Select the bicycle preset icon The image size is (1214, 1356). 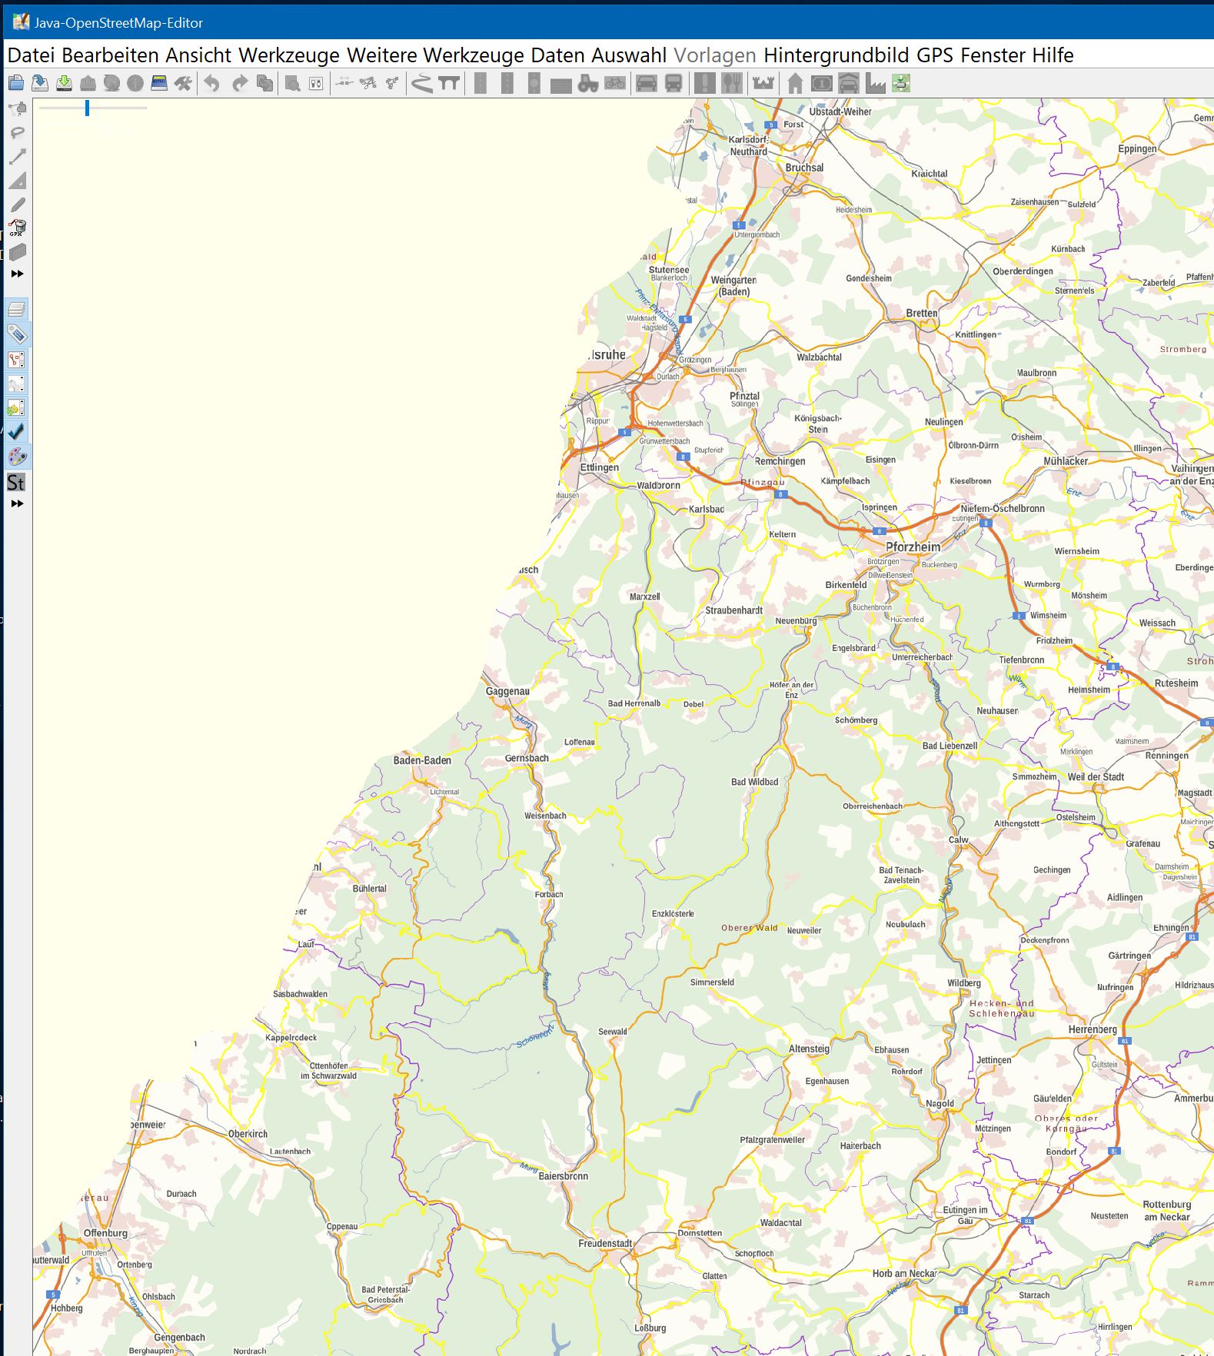tap(615, 83)
